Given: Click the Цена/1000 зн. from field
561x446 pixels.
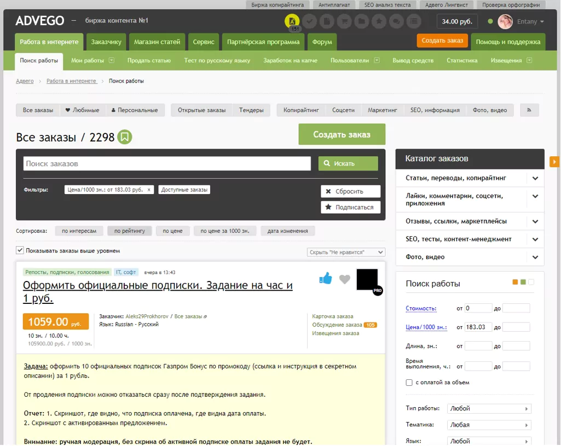Looking at the screenshot, I should [478, 327].
